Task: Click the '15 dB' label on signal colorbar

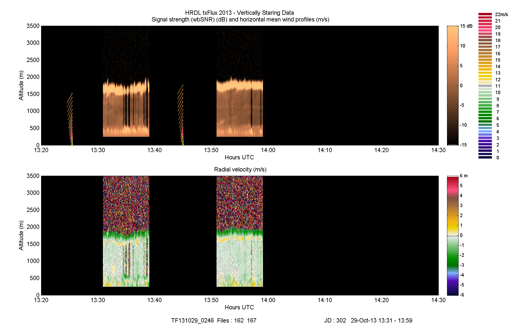Action: click(x=466, y=26)
